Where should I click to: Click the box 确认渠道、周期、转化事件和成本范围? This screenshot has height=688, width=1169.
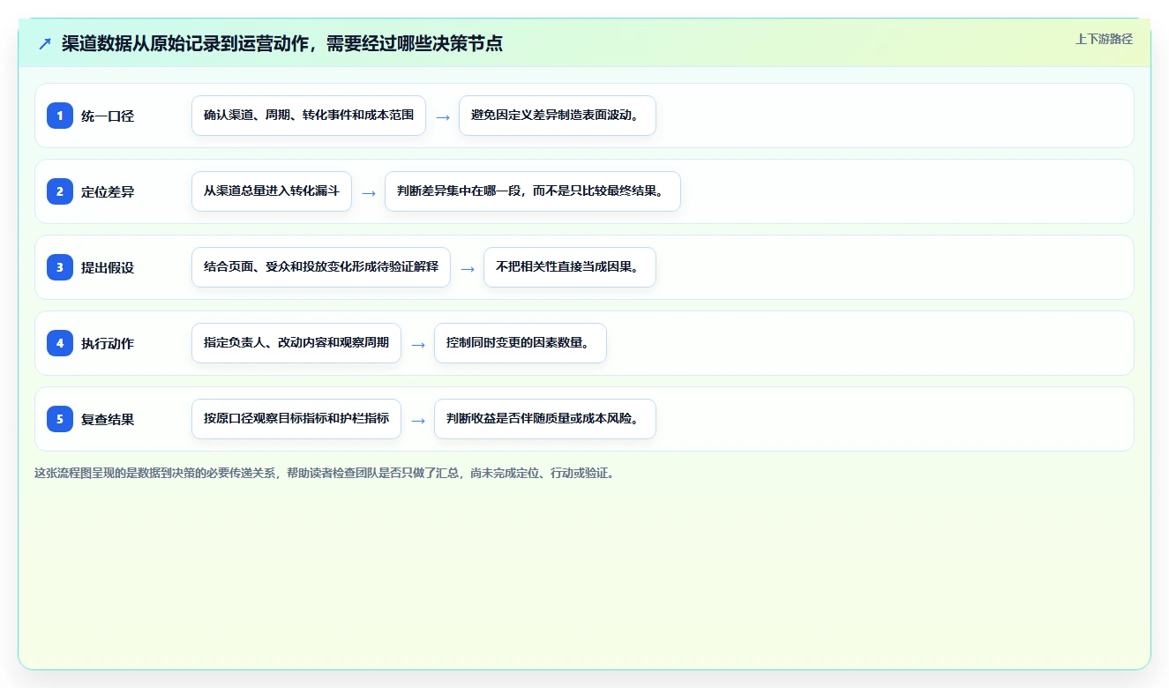[x=309, y=116]
